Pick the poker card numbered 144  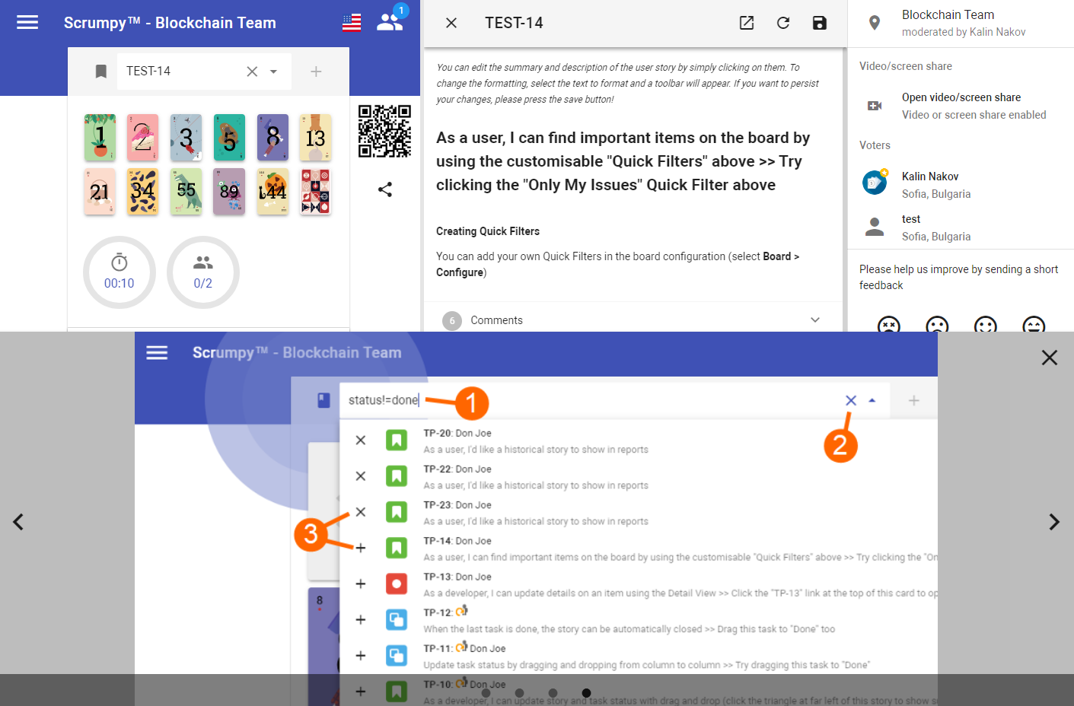point(272,192)
